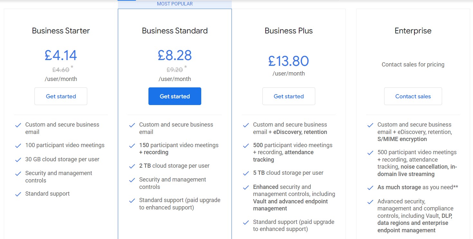Click checkmark next to S/MIME encryption feature
Screen dimensions: 473x239
tap(370, 125)
